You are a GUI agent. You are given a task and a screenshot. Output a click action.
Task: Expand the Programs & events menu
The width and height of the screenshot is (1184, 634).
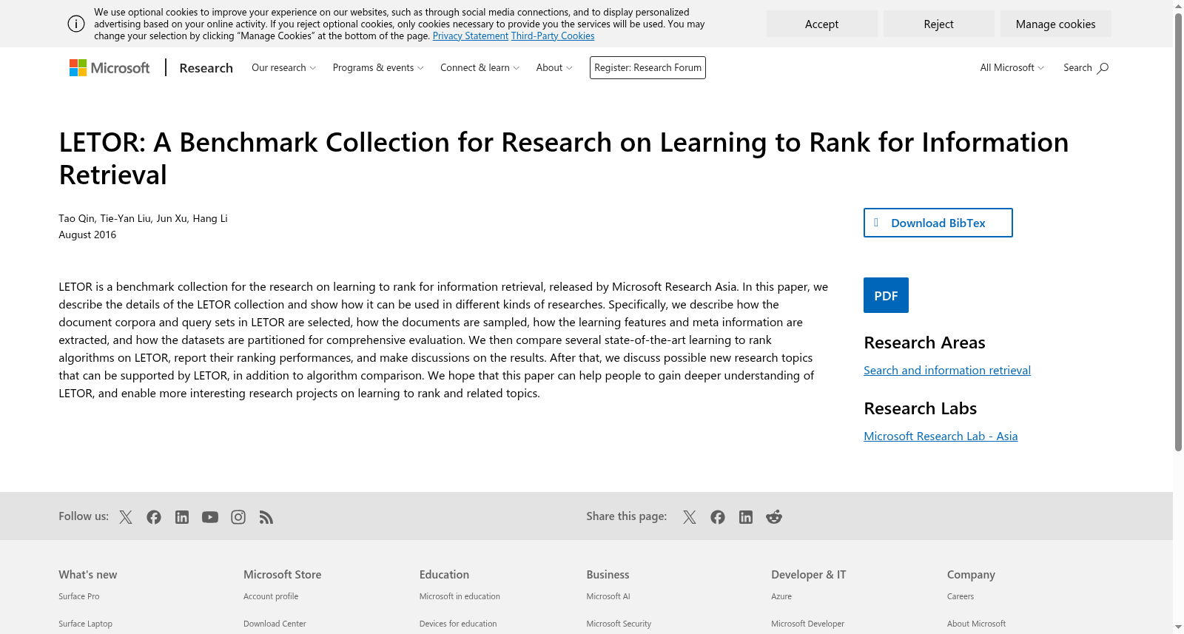coord(378,68)
